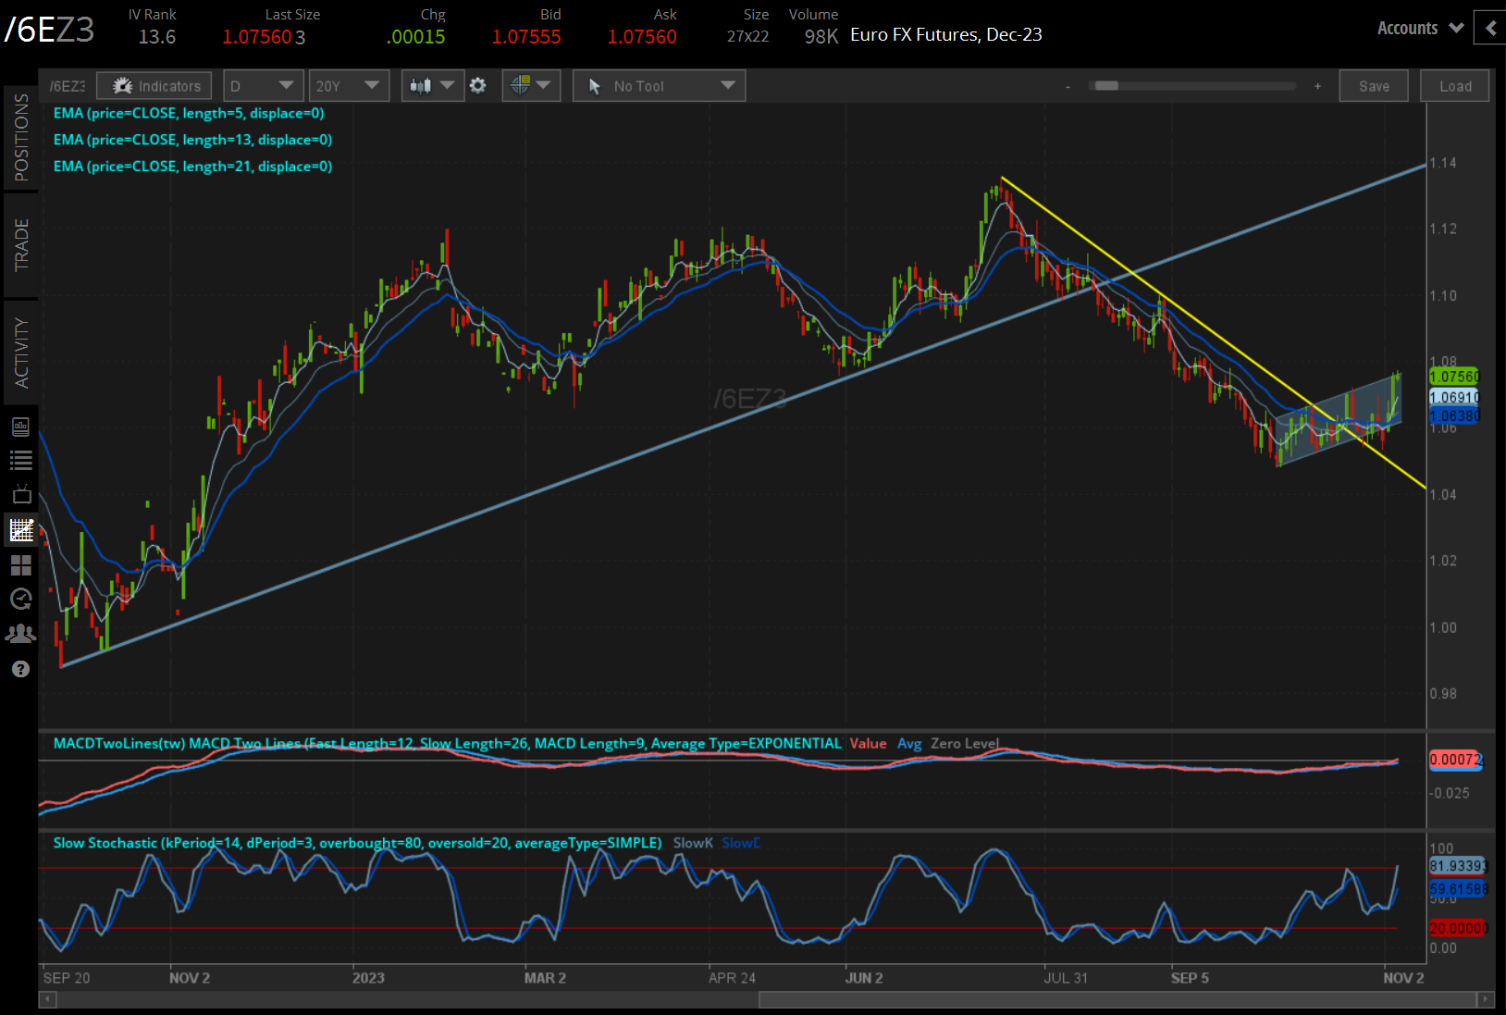Open the live TV icon in sidebar
1506x1015 pixels.
point(20,494)
